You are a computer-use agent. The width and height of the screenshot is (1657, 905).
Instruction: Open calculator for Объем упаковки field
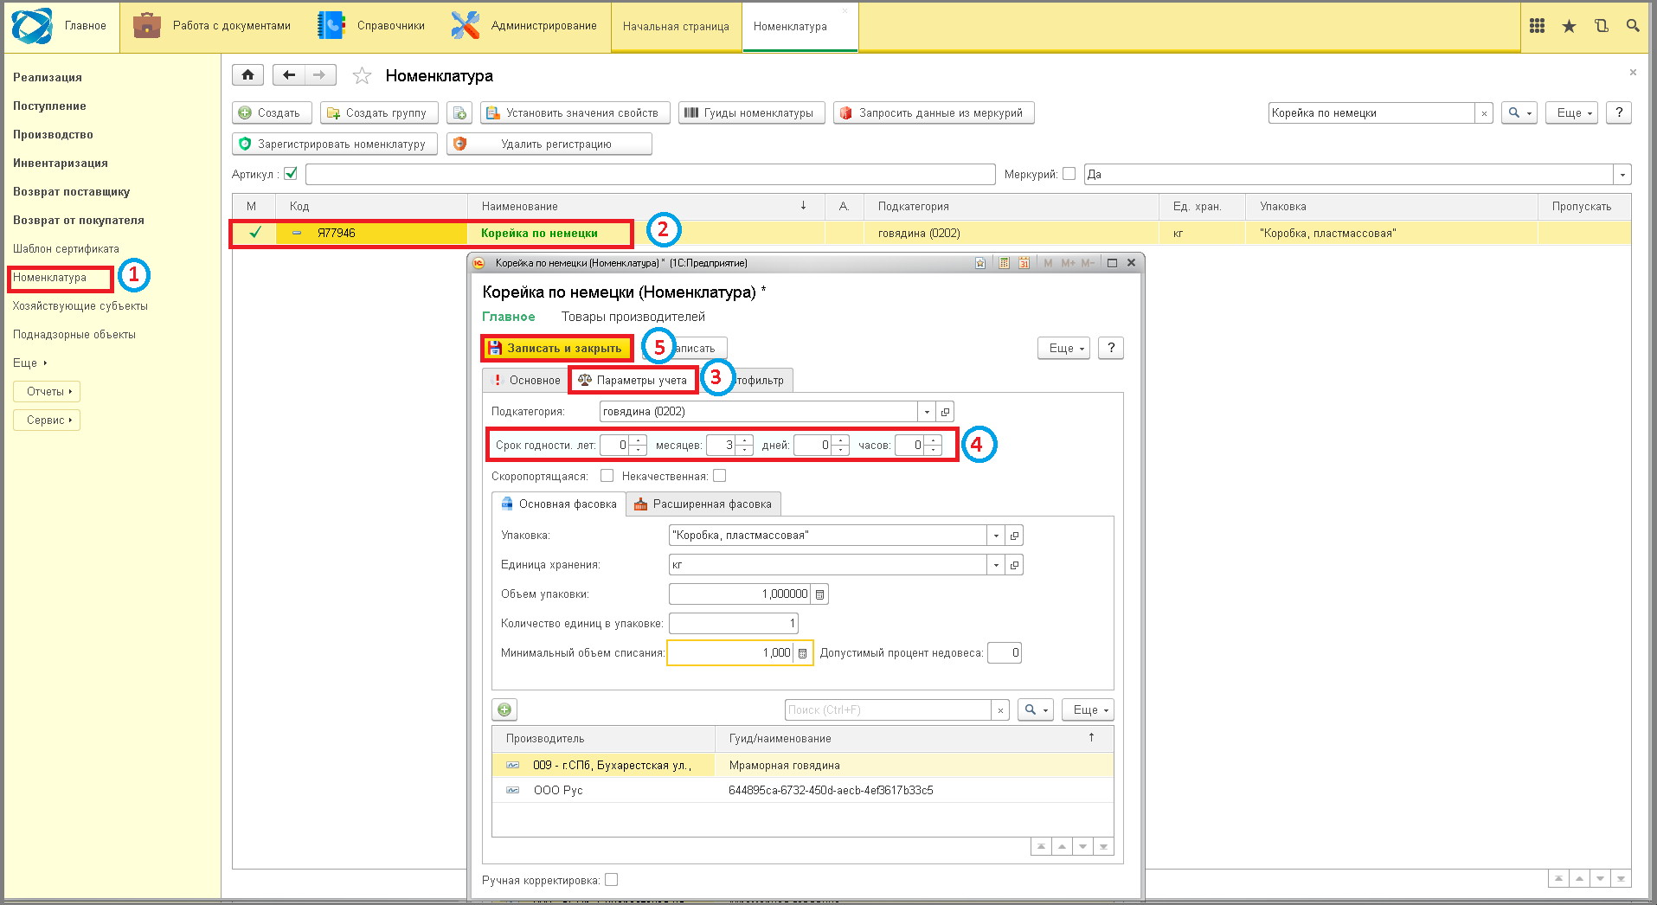pos(819,594)
